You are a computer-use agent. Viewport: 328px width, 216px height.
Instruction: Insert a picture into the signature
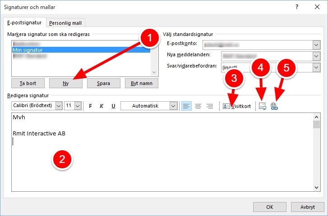pyautogui.click(x=263, y=106)
